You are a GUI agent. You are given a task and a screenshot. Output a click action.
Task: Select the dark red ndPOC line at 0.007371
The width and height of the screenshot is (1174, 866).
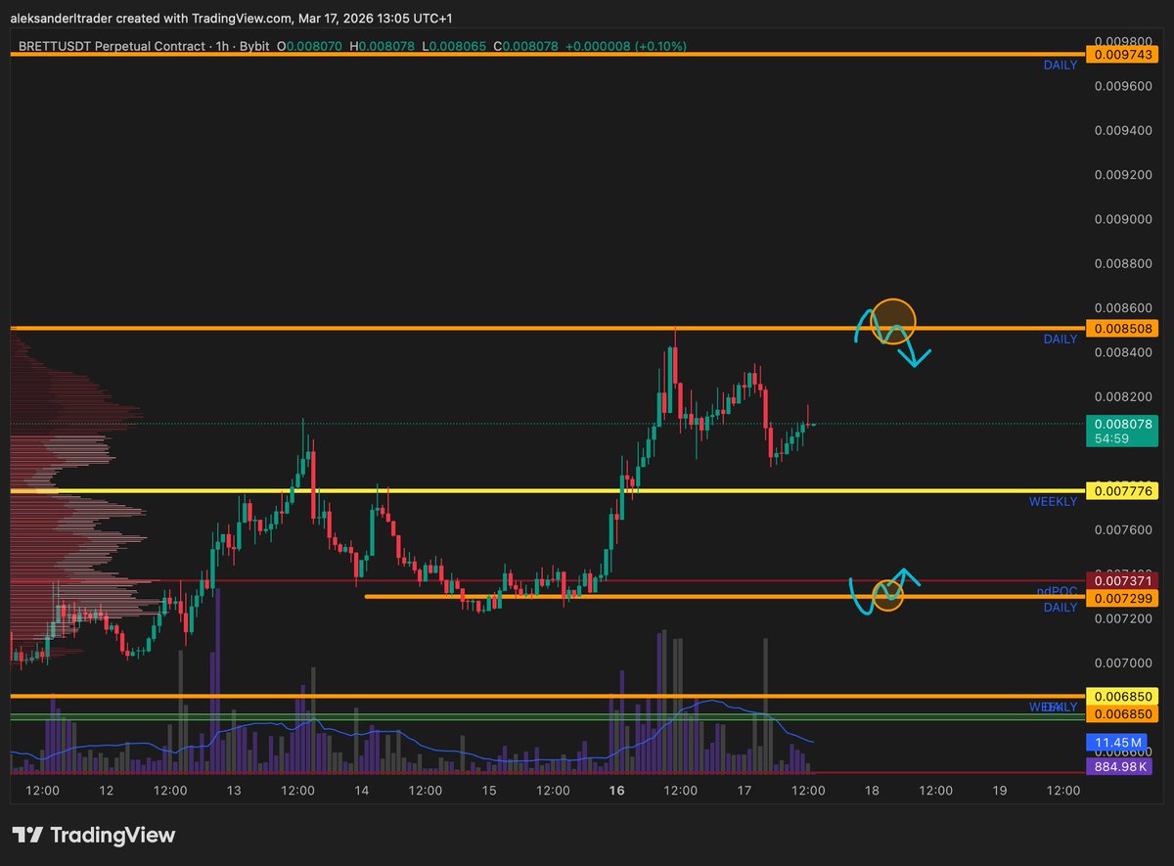[548, 581]
